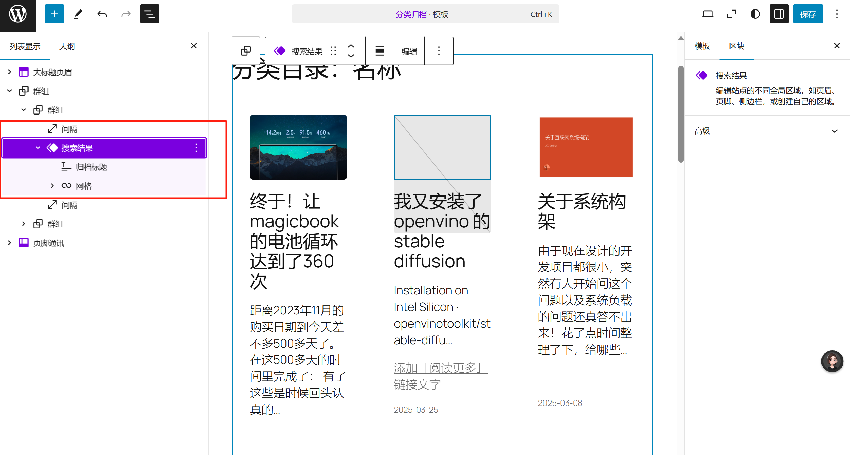Redo the last undone change
The image size is (850, 455).
click(x=126, y=14)
